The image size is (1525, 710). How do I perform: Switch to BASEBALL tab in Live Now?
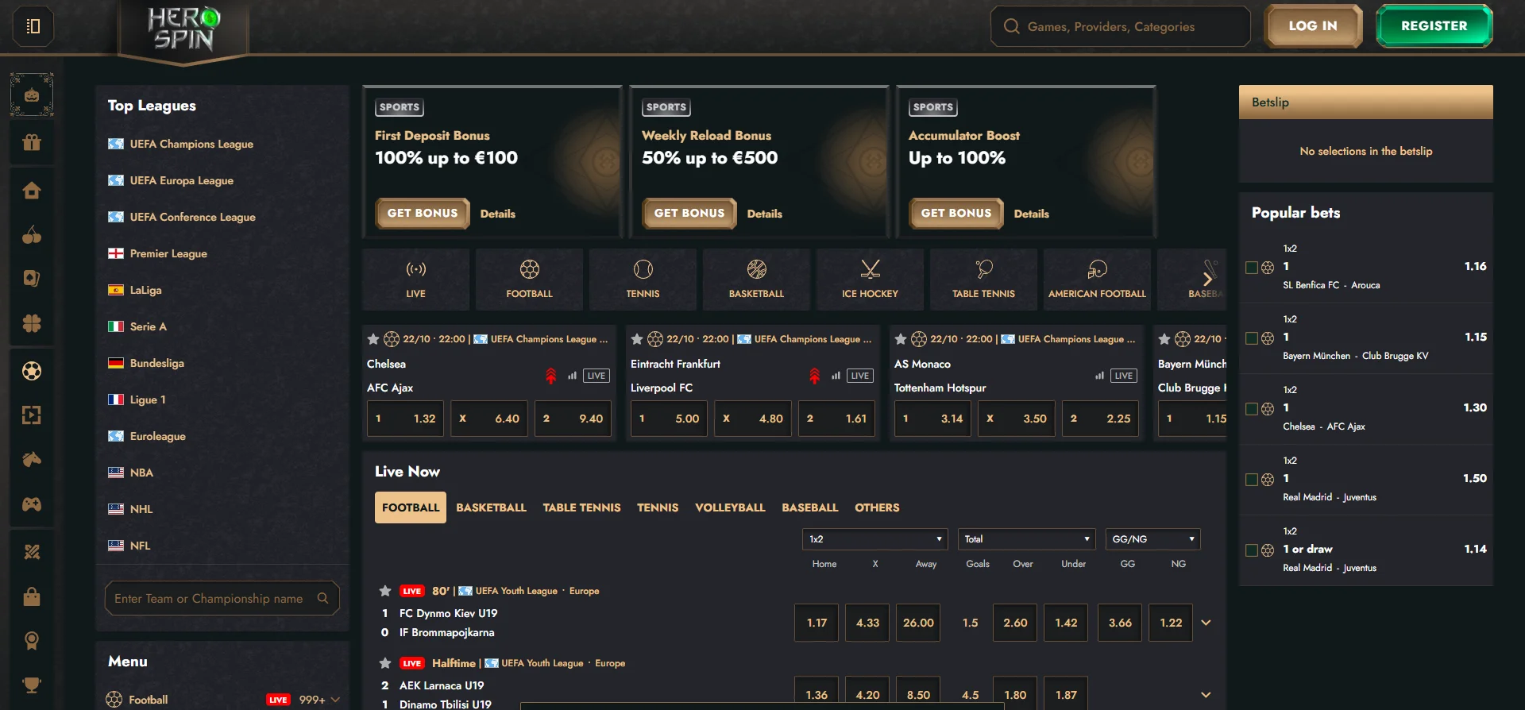click(x=810, y=507)
